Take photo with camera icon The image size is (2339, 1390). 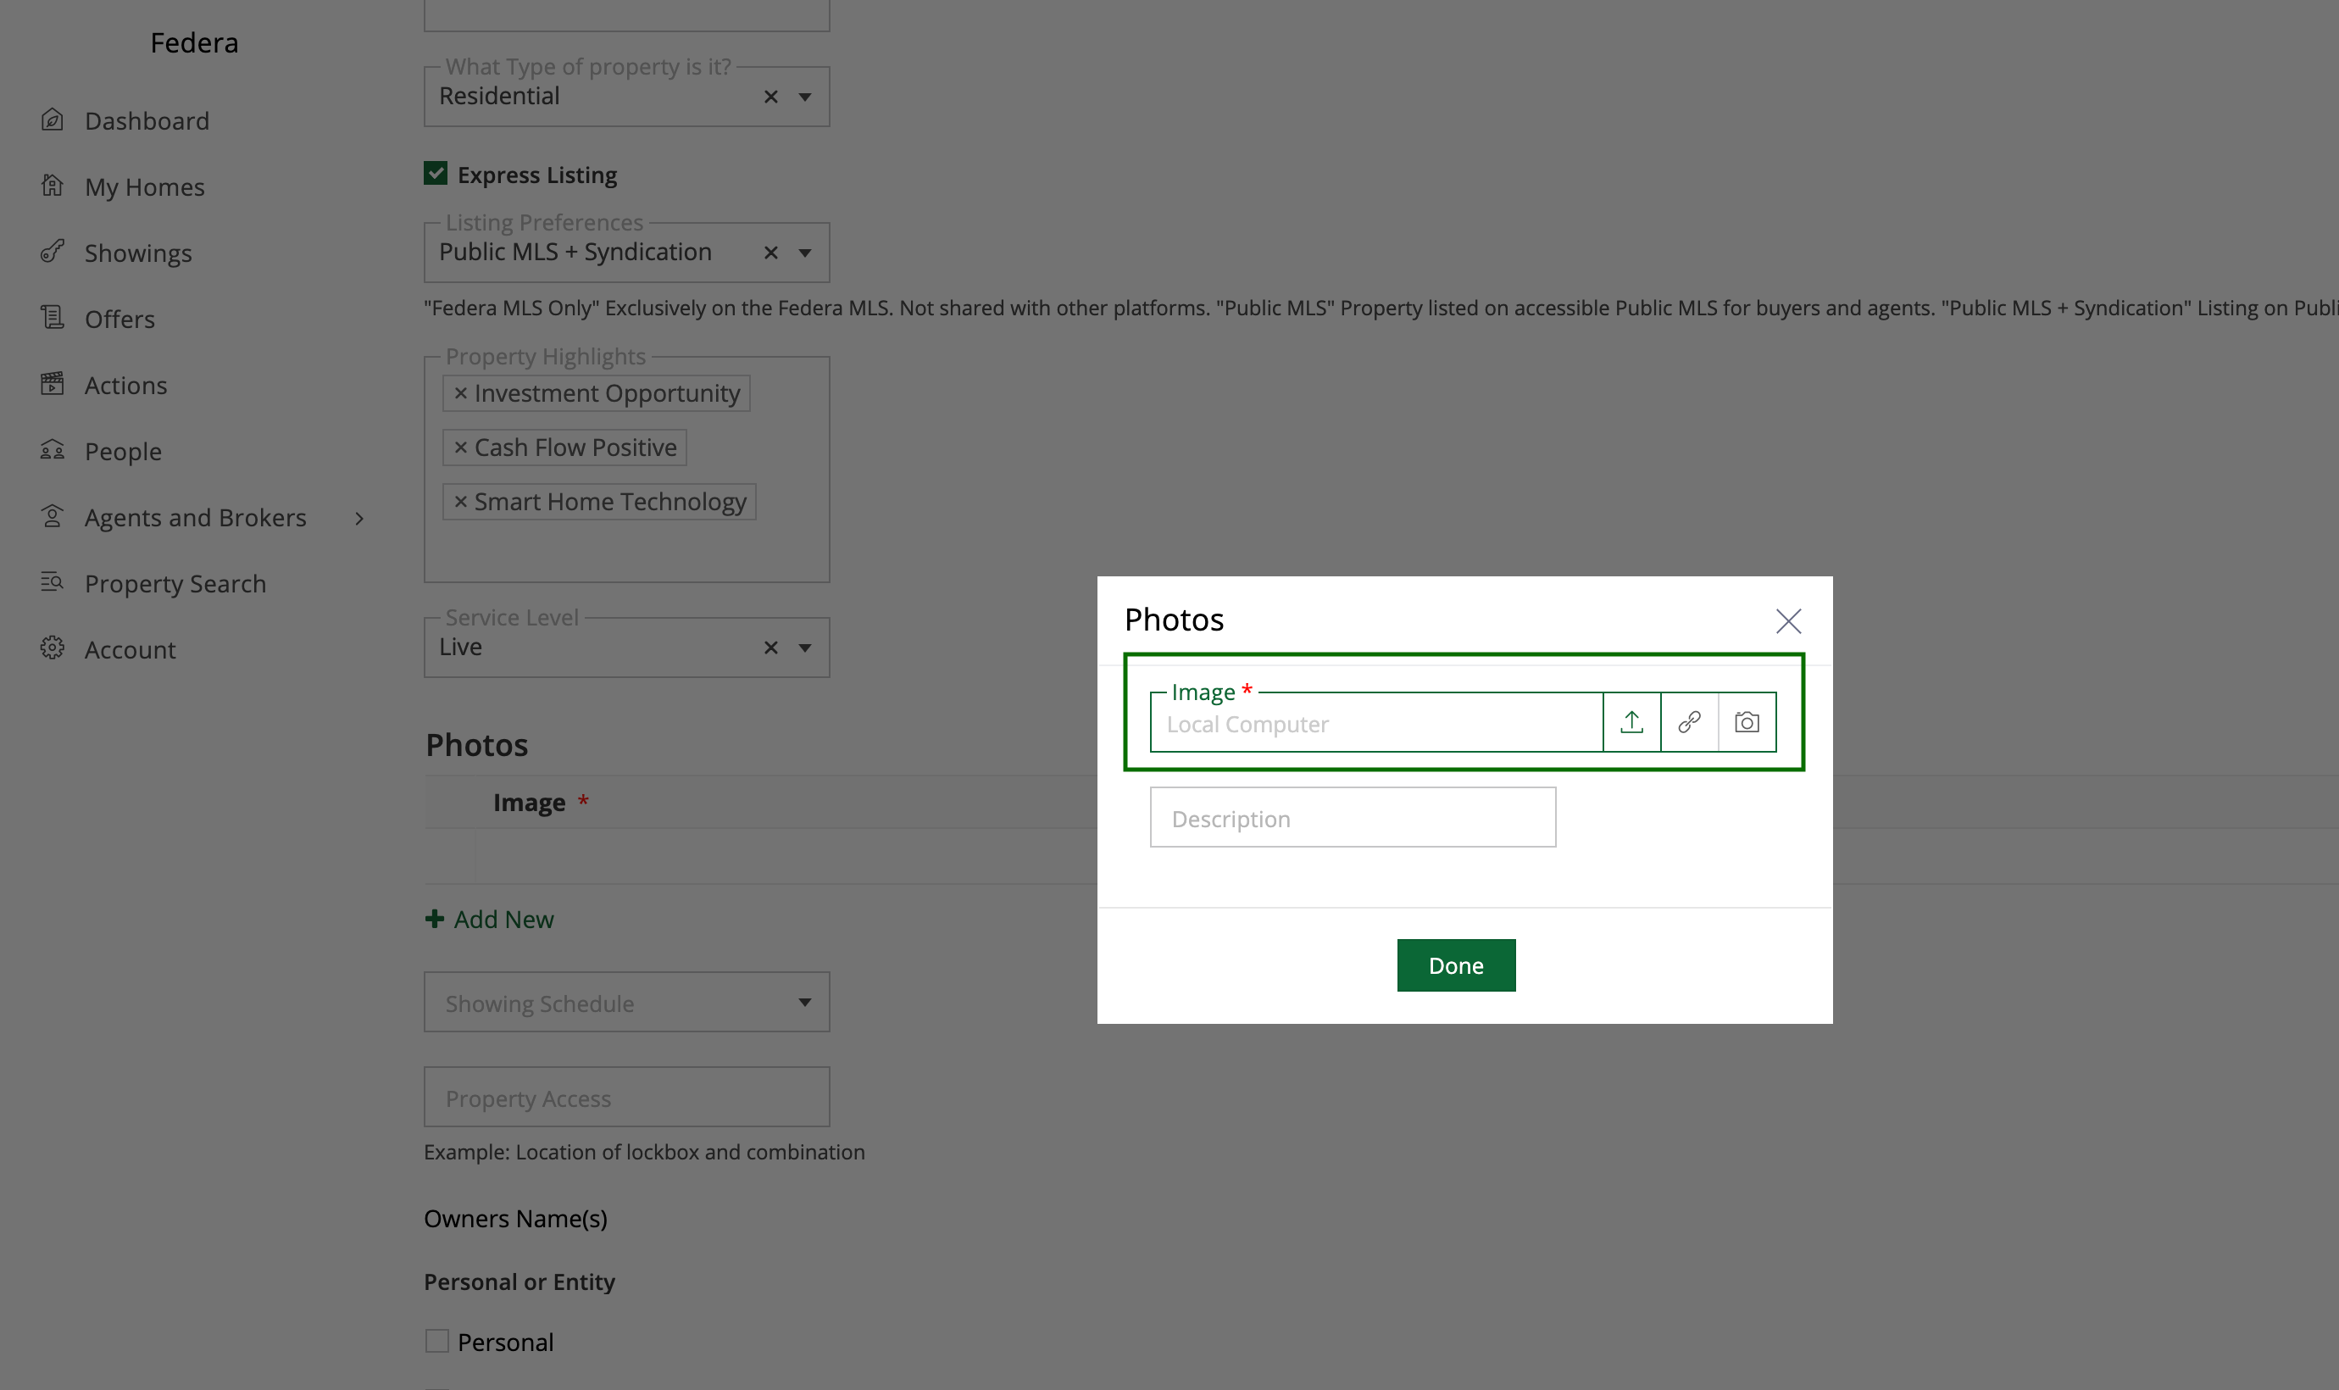1747,722
